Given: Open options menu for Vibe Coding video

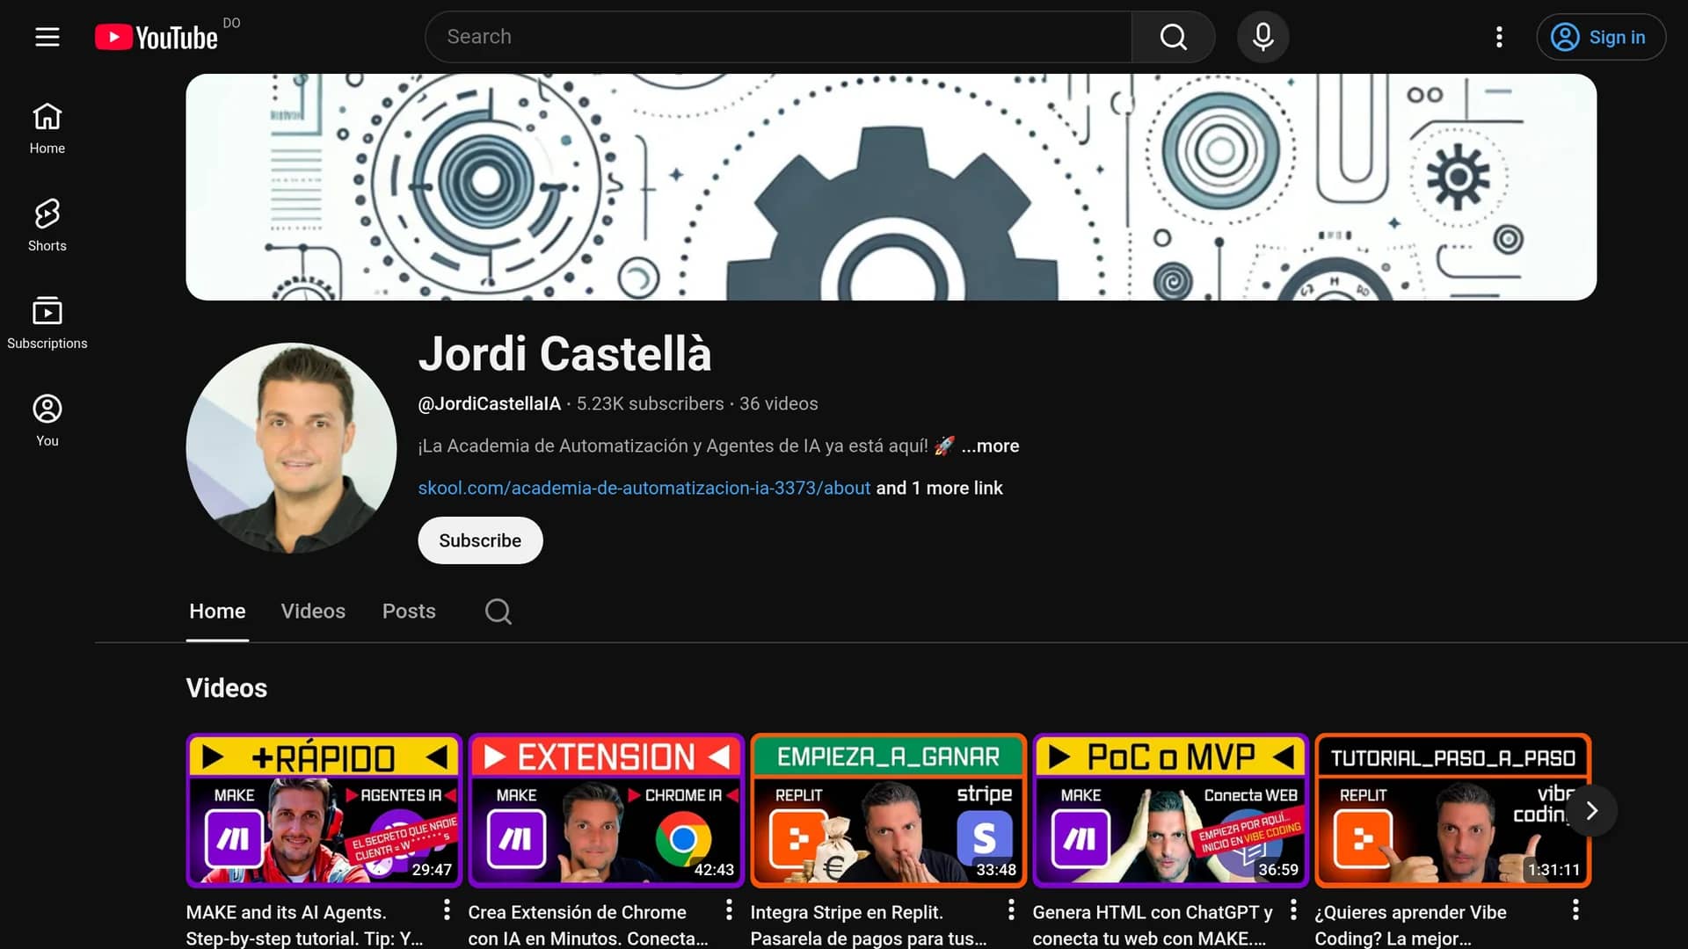Looking at the screenshot, I should (x=1575, y=910).
